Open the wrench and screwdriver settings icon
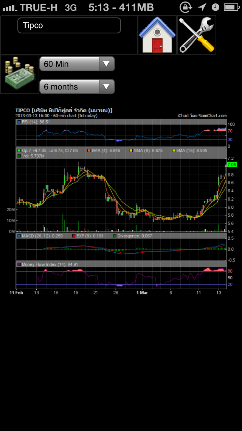This screenshot has width=242, height=431. pos(197,35)
